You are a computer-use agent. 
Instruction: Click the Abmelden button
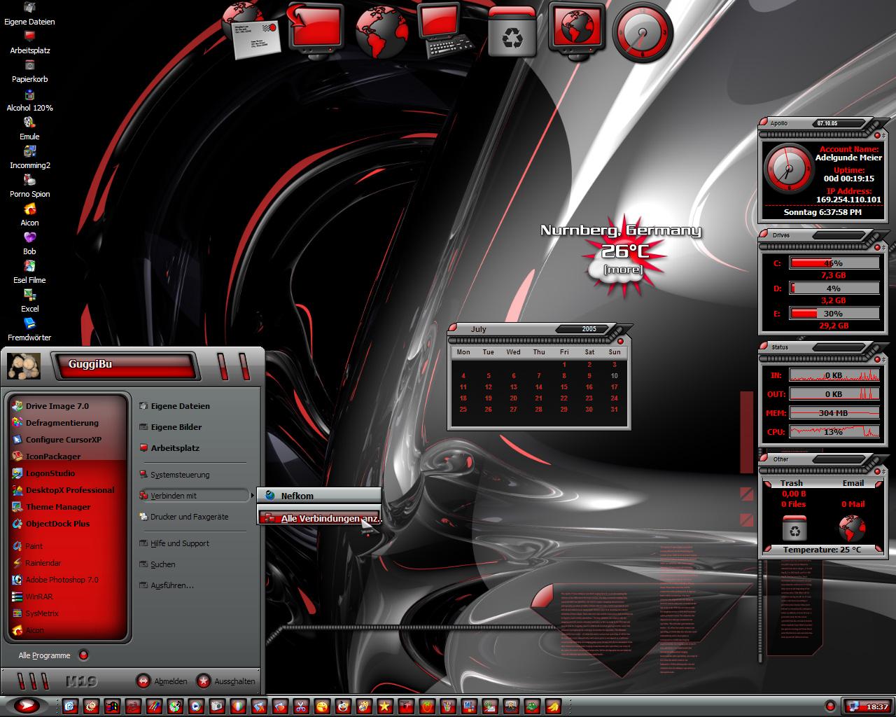point(162,681)
